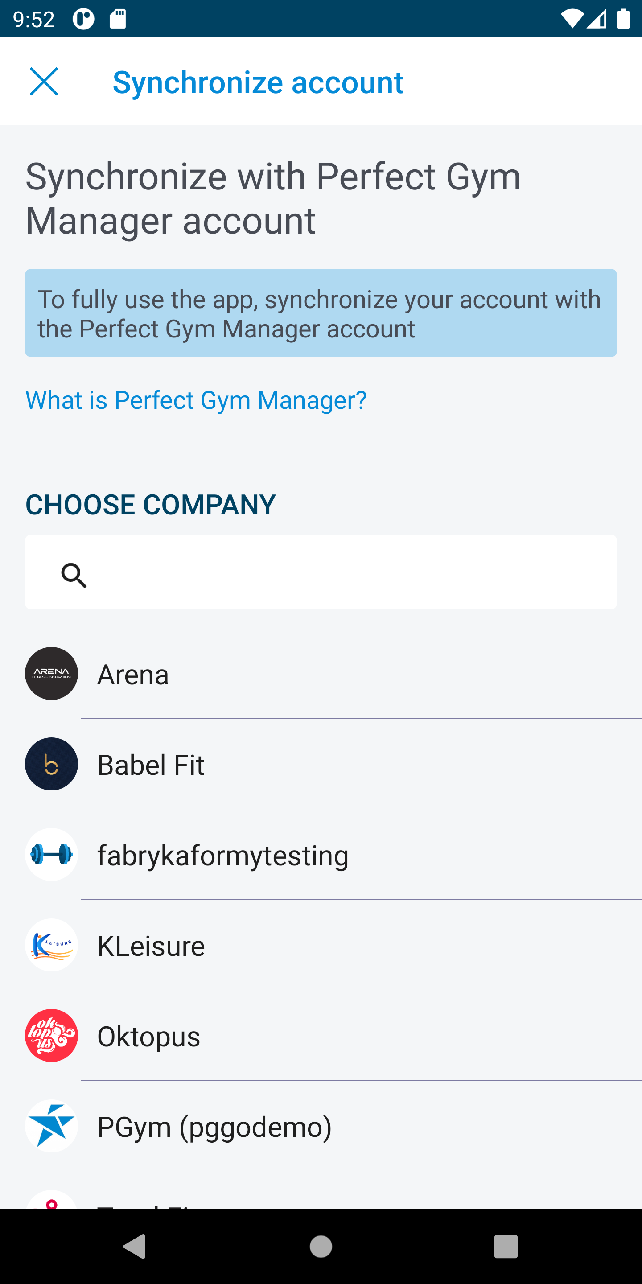This screenshot has height=1284, width=642.
Task: Tap the KLeisure logo icon
Action: [x=51, y=945]
